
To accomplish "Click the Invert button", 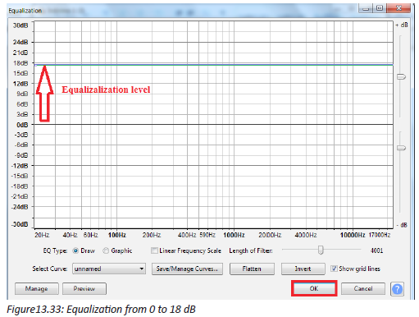I will point(303,269).
